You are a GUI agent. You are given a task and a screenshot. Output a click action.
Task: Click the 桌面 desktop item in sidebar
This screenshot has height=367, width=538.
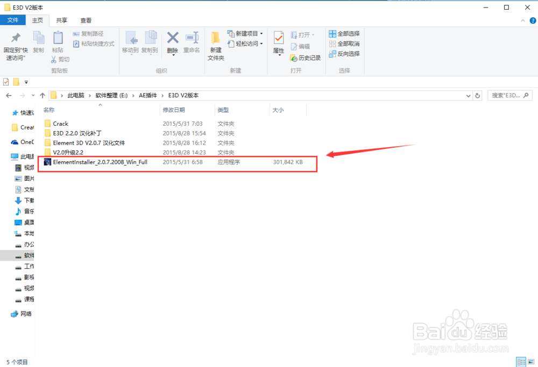coord(24,222)
